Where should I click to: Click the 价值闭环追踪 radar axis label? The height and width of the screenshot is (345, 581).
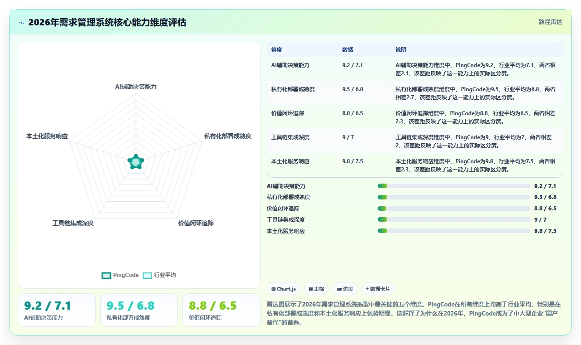[x=196, y=223]
